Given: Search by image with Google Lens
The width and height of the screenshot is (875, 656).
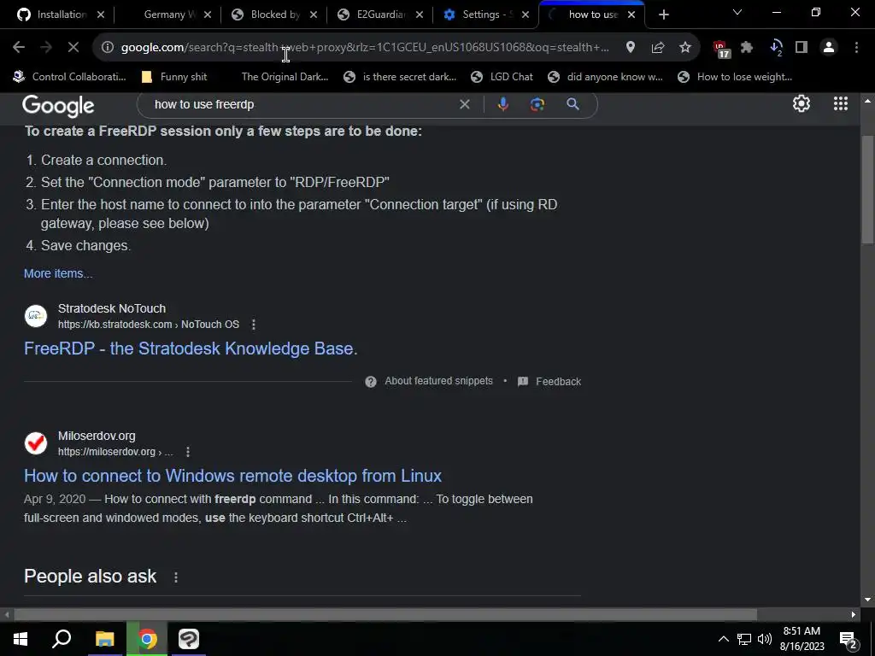Looking at the screenshot, I should (x=537, y=104).
